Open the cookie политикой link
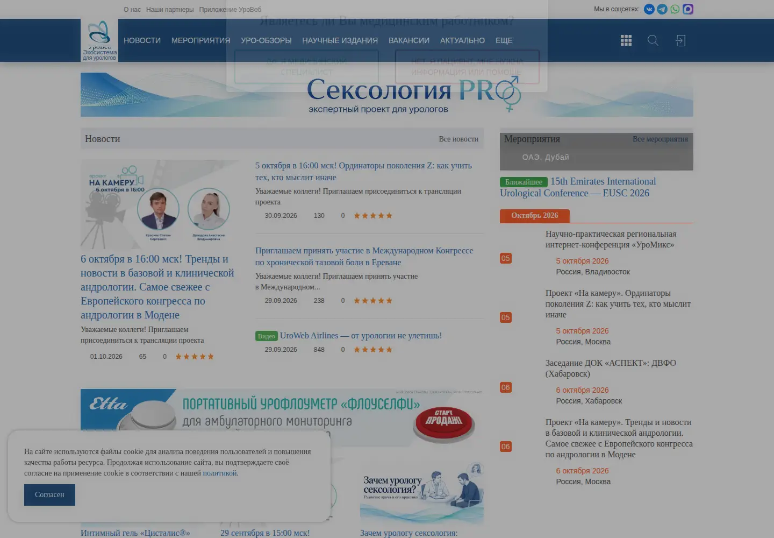Viewport: 774px width, 538px height. point(220,473)
